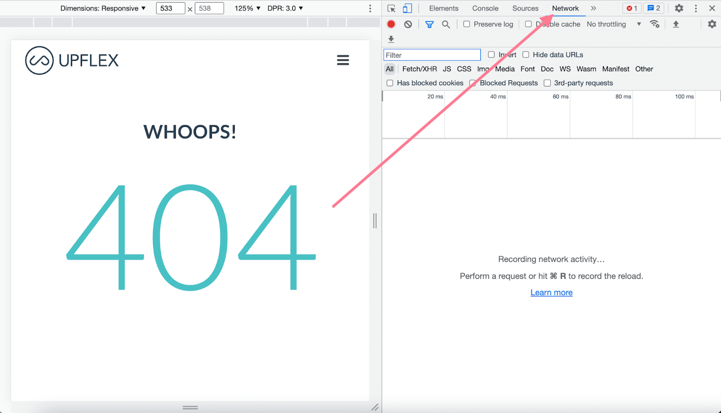Show the 1 error badge

click(x=632, y=8)
